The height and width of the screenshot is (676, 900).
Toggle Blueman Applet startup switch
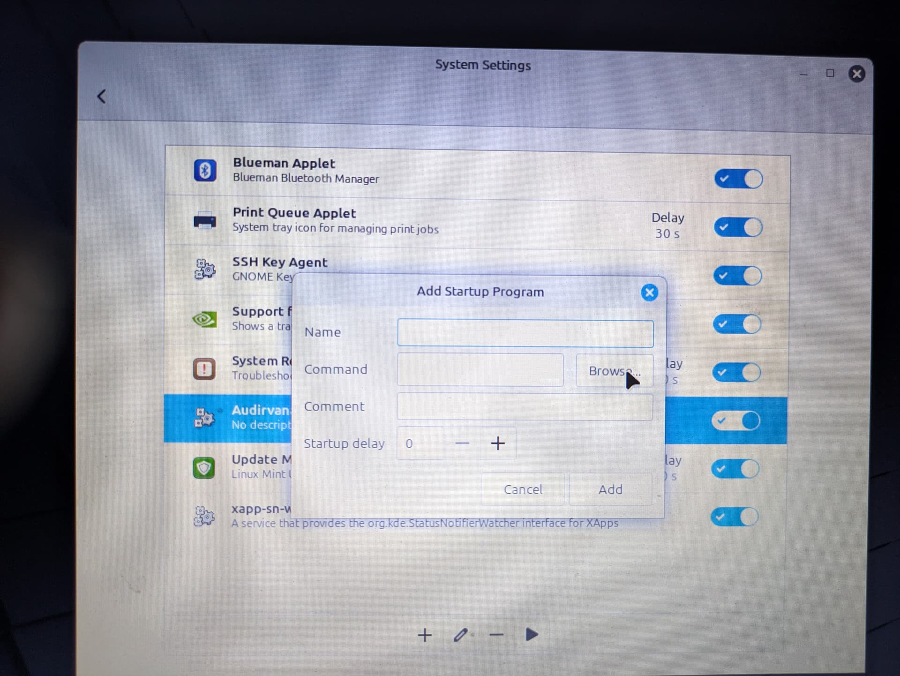[x=739, y=179]
